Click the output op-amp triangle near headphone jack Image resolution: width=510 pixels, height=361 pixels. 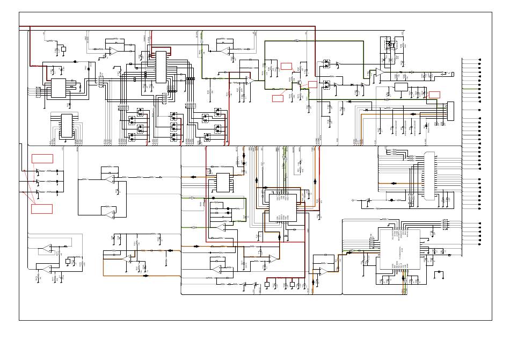tap(379, 73)
